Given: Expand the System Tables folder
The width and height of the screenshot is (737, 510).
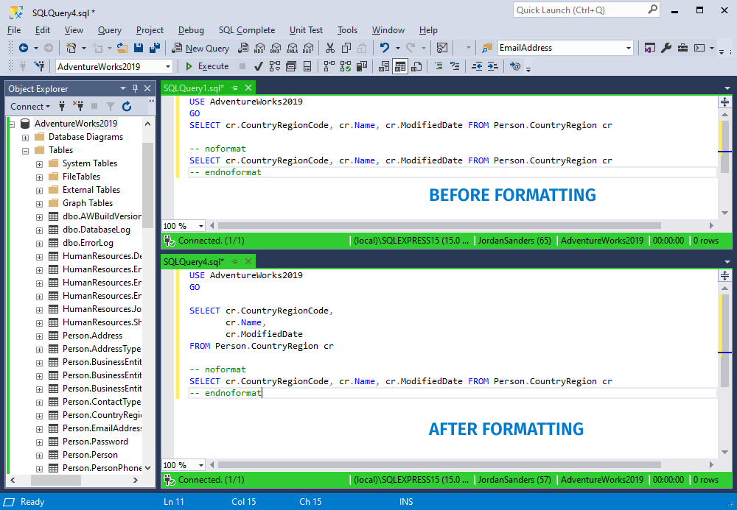Looking at the screenshot, I should (x=40, y=164).
